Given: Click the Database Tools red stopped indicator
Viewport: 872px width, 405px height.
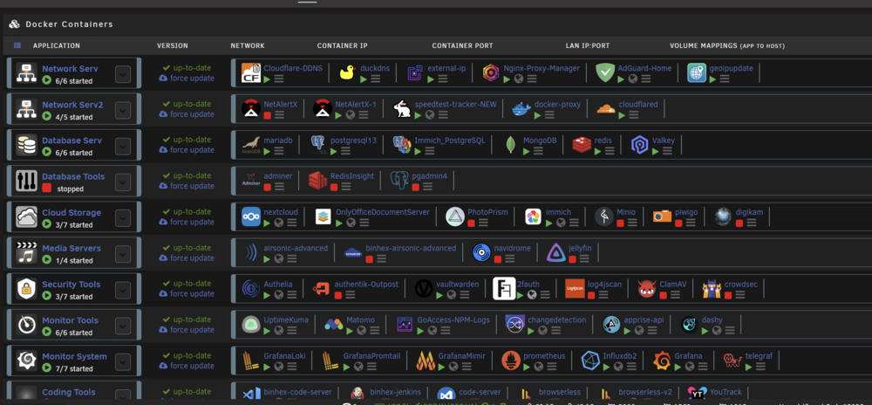Looking at the screenshot, I should (x=47, y=188).
